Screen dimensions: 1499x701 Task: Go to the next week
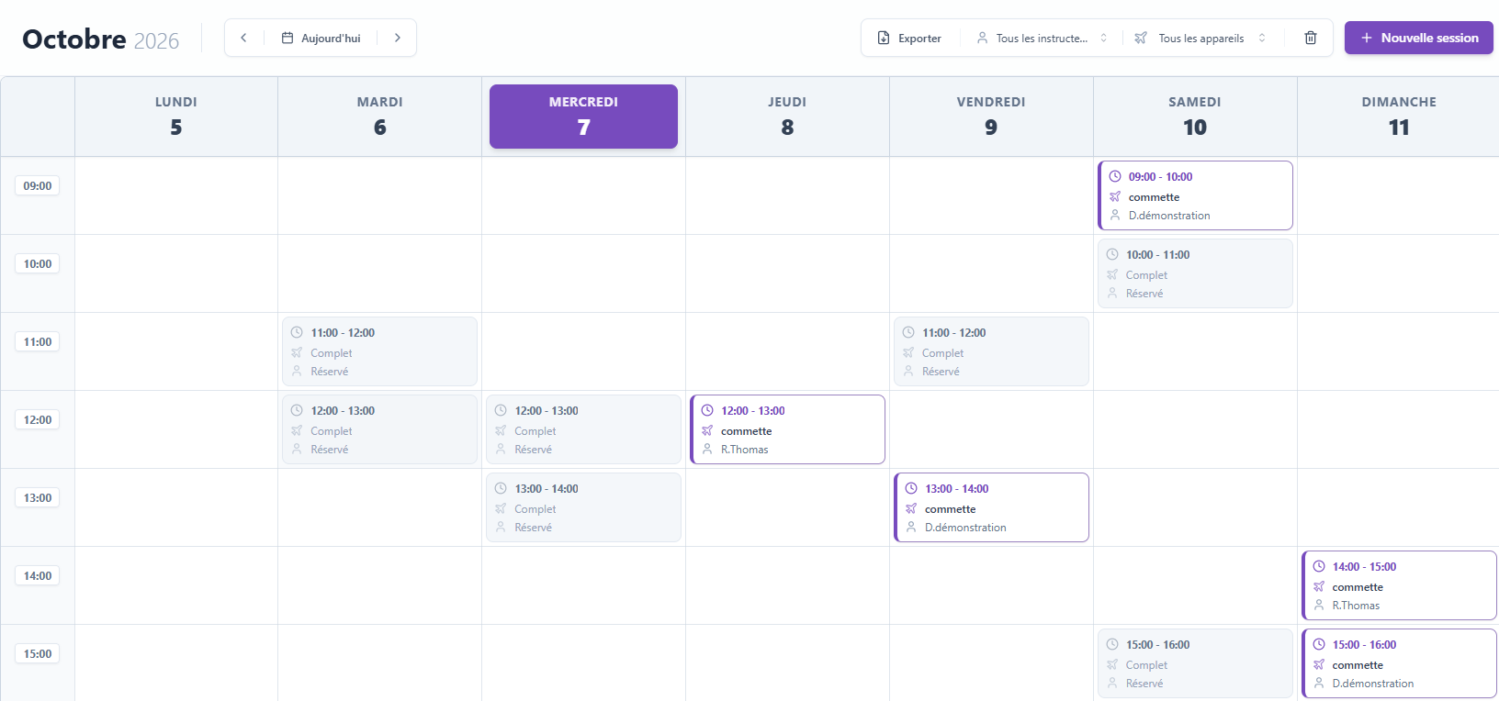point(398,38)
